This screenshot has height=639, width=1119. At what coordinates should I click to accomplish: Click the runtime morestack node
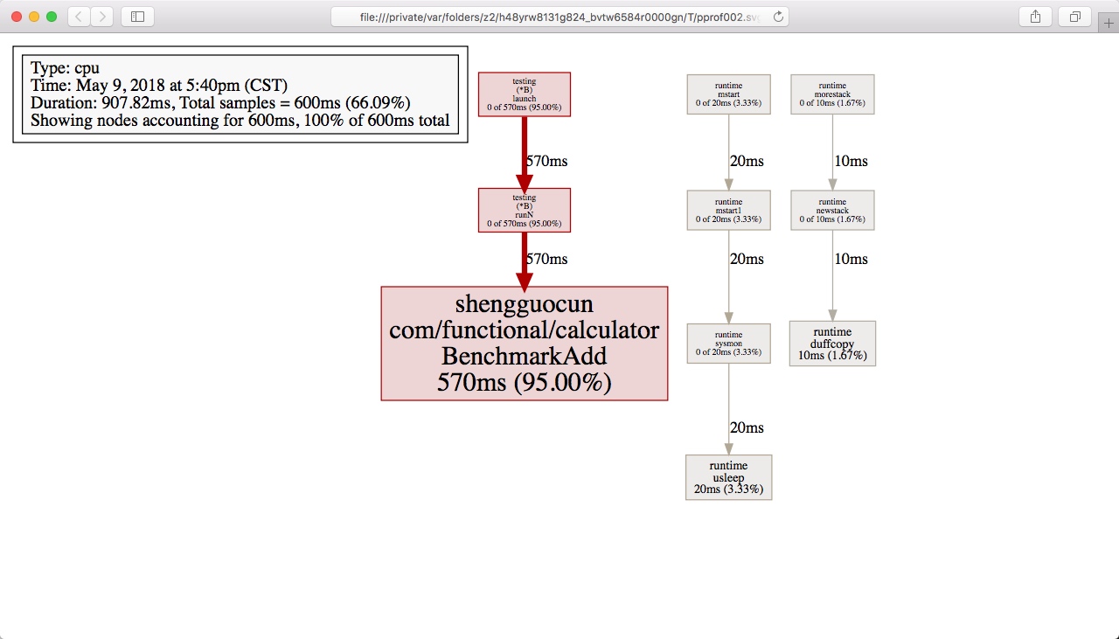point(832,94)
